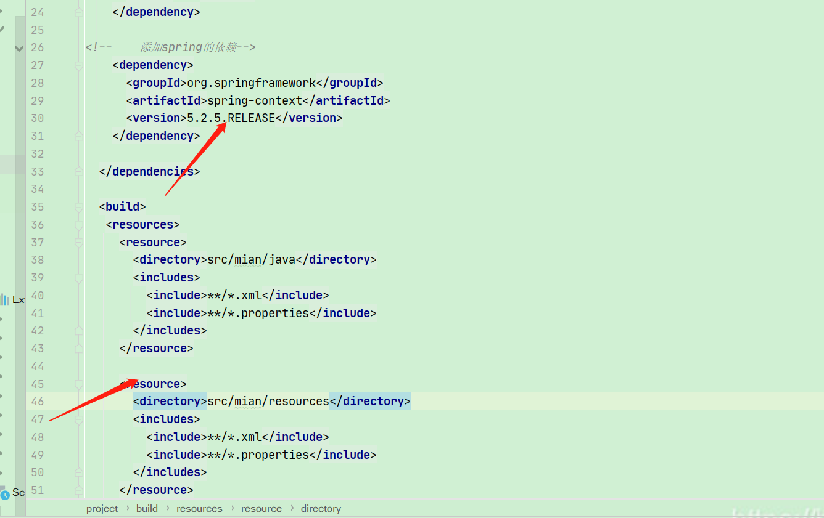
Task: Click the opening resources tag
Action: [x=143, y=225]
